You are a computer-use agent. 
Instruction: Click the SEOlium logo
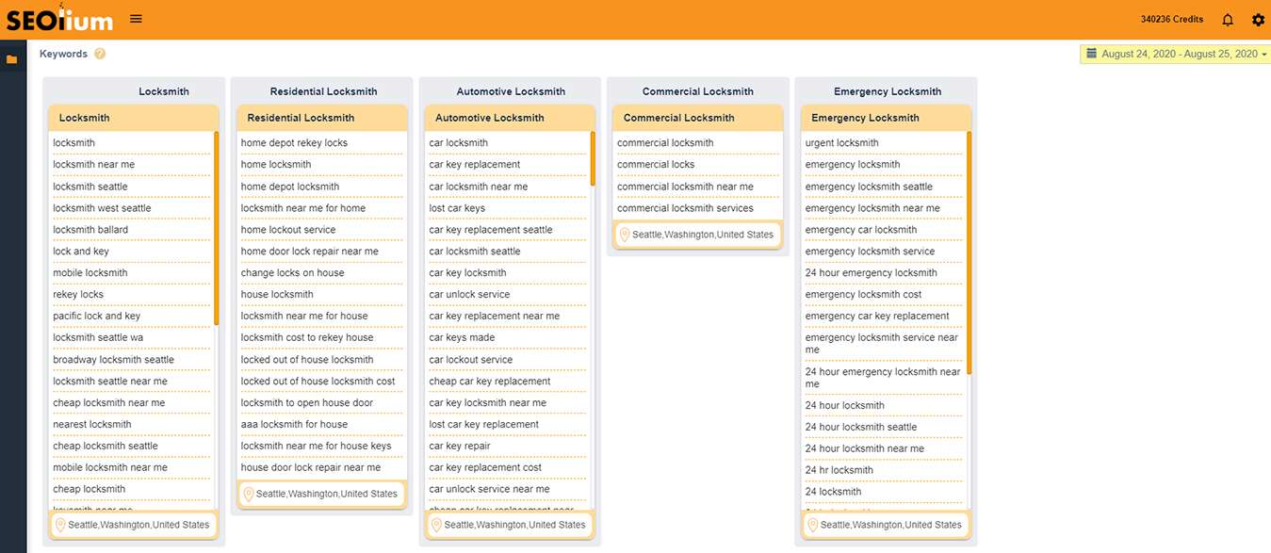point(59,19)
